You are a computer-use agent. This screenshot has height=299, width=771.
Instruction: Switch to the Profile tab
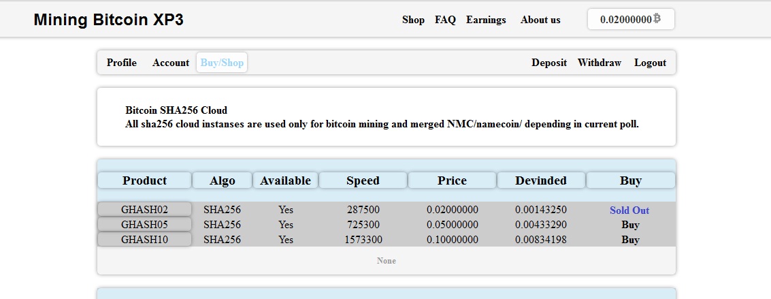121,63
